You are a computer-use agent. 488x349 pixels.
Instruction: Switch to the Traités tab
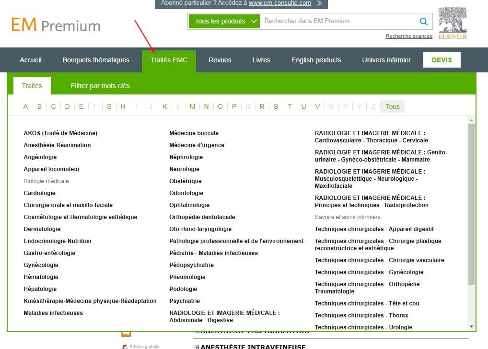coord(32,86)
